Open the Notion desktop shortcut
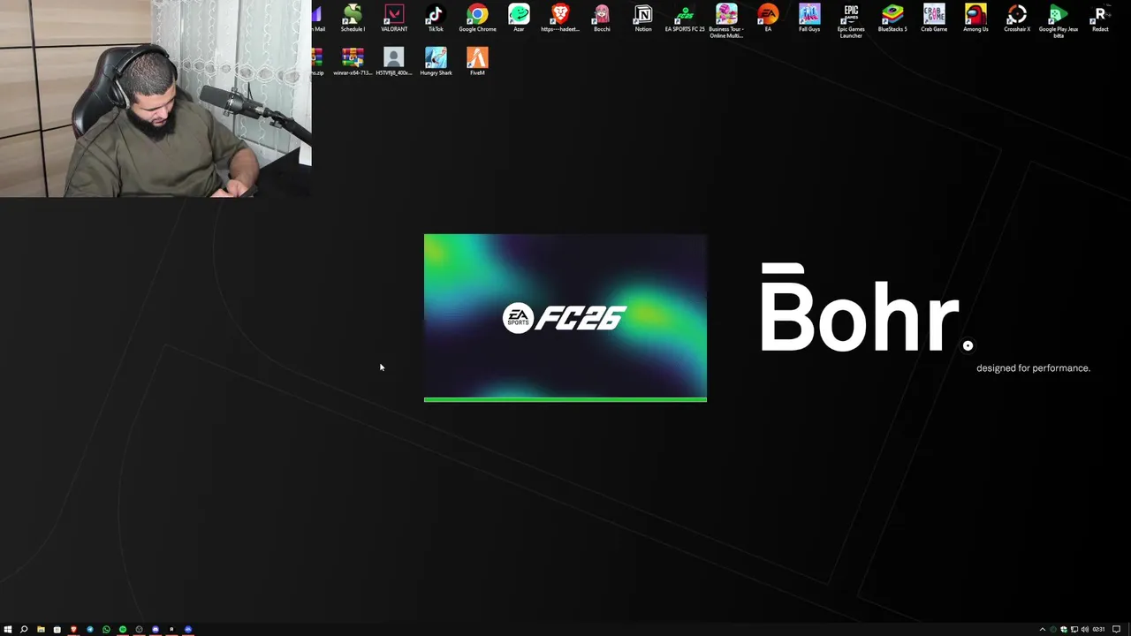Image resolution: width=1131 pixels, height=636 pixels. click(x=643, y=19)
